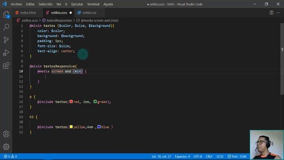Viewport: 284px width, 160px height.
Task: Click '@media' keyword on line 10
Action: coord(43,71)
